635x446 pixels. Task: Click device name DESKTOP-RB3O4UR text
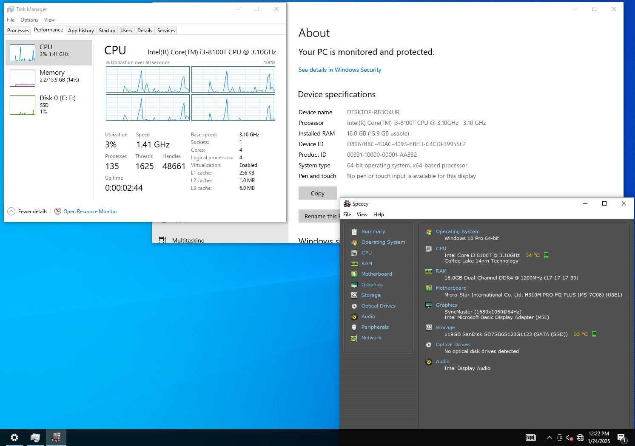[x=373, y=112]
